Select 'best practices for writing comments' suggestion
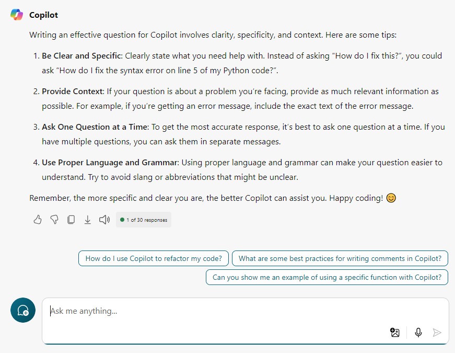The height and width of the screenshot is (353, 455). pyautogui.click(x=340, y=258)
